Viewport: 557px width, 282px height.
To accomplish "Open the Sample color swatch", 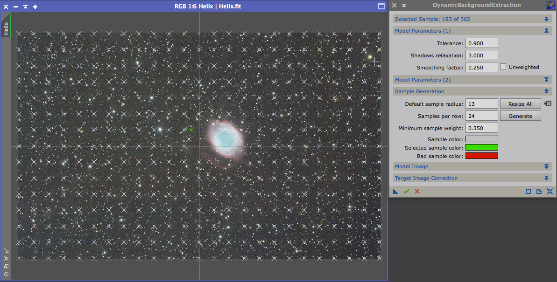I will (x=482, y=139).
